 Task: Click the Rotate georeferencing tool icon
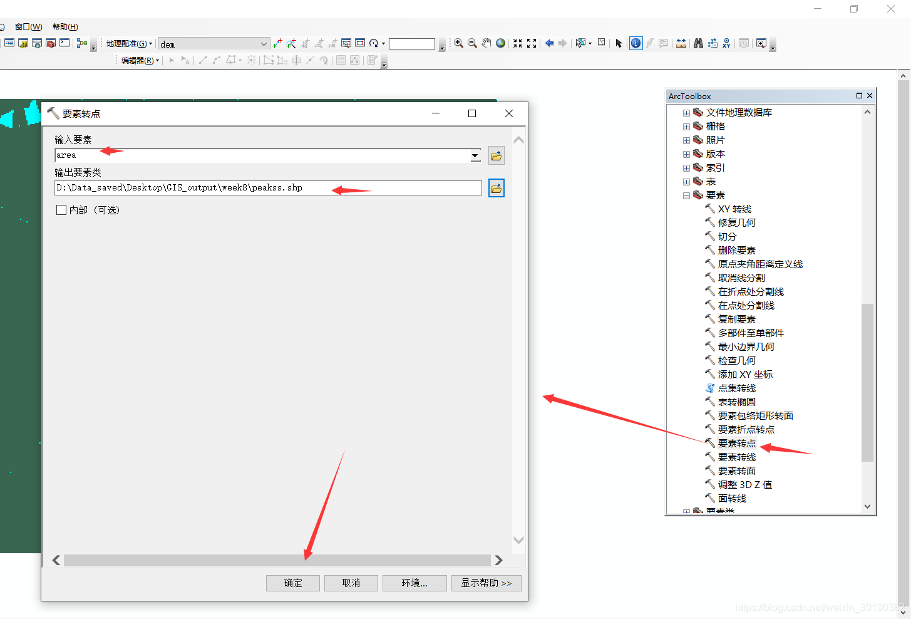374,43
